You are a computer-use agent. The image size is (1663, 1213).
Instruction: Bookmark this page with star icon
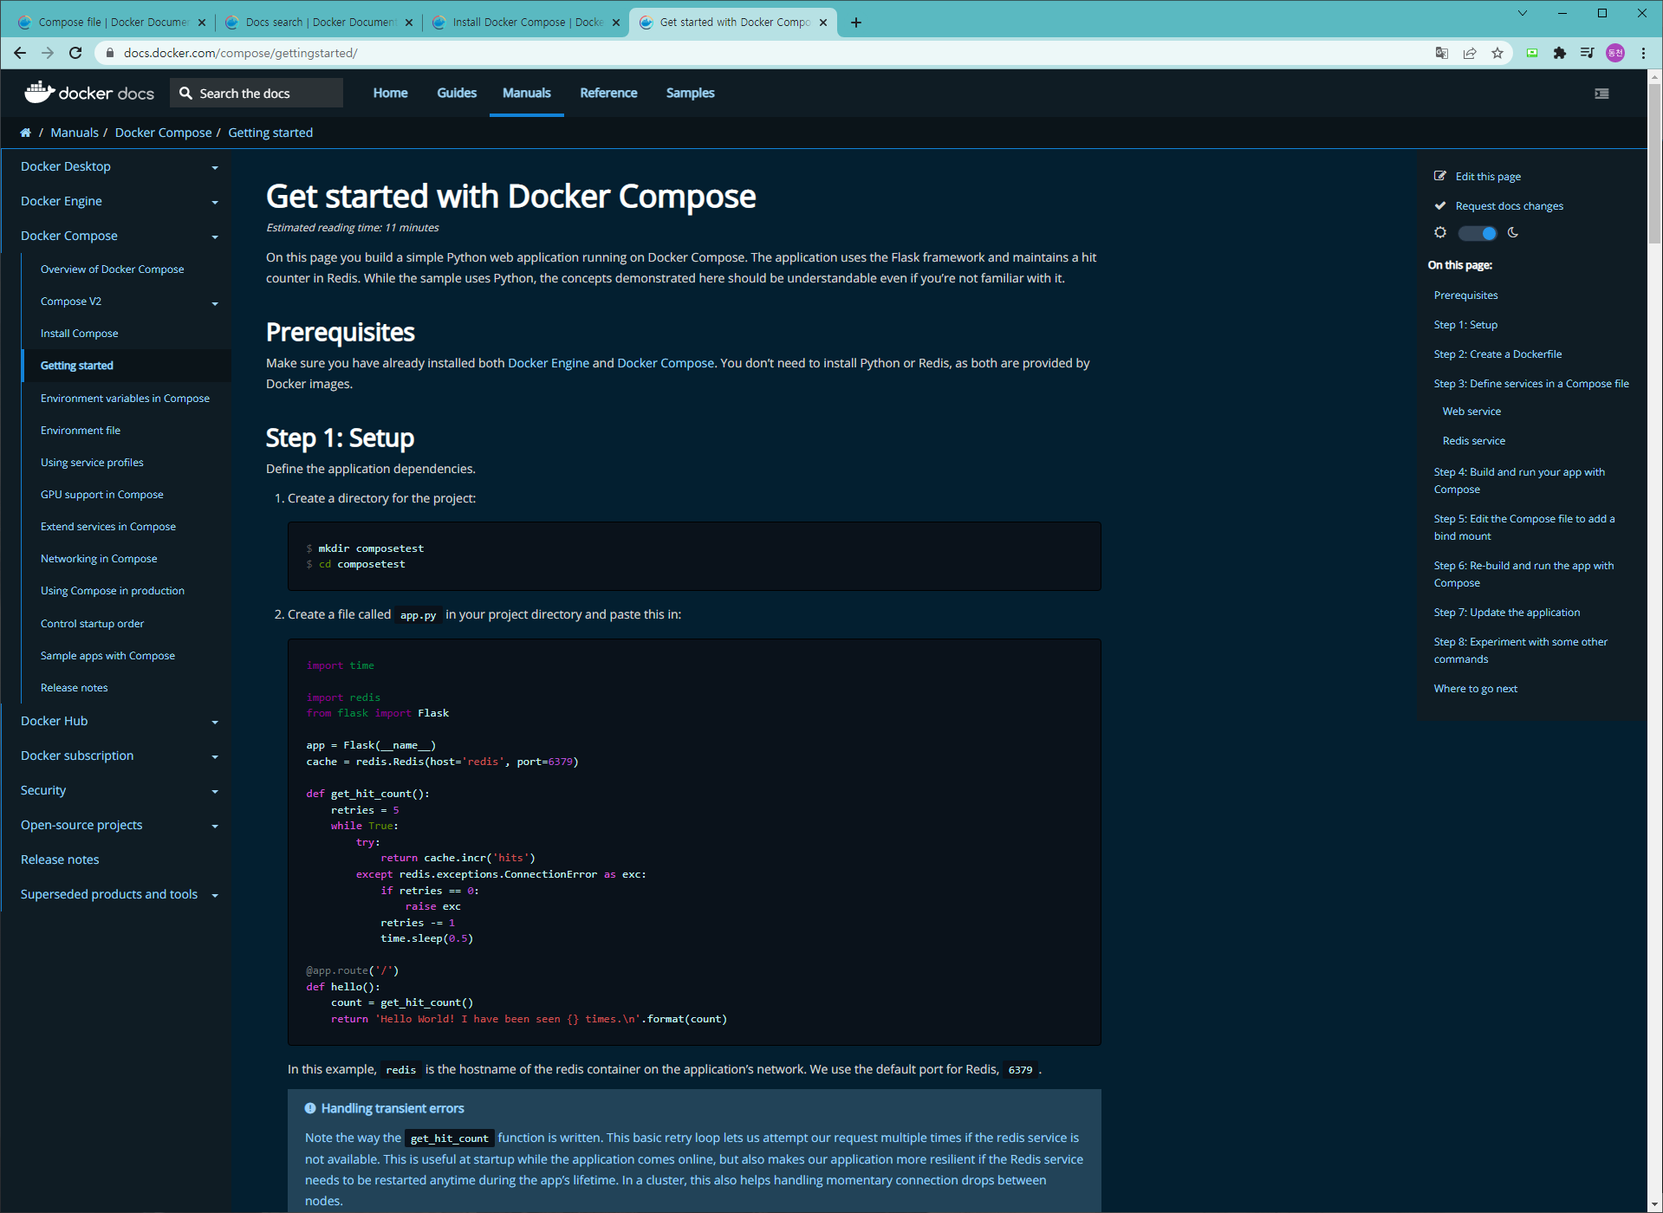tap(1497, 53)
